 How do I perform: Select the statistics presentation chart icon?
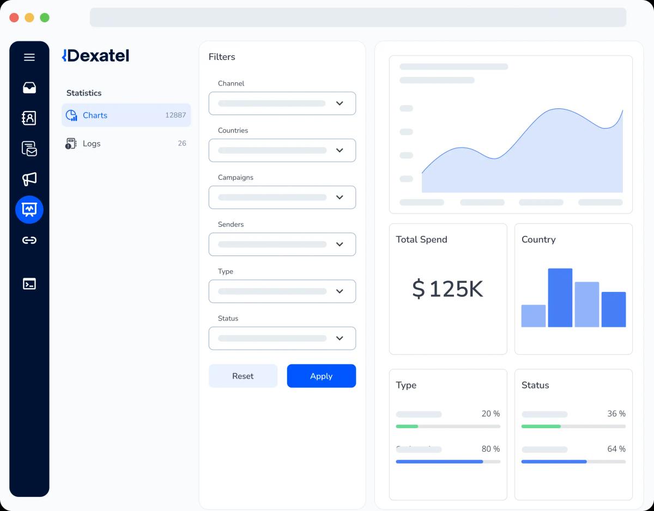pyautogui.click(x=29, y=209)
